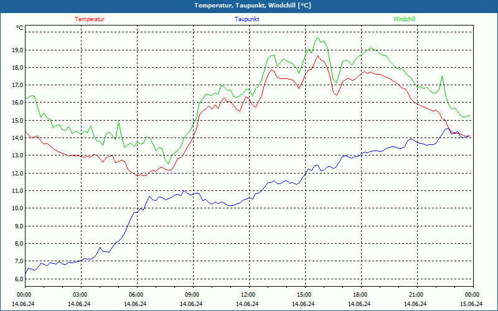Image resolution: width=498 pixels, height=311 pixels.
Task: Click the °C unit label on the y-axis
Action: coord(20,28)
